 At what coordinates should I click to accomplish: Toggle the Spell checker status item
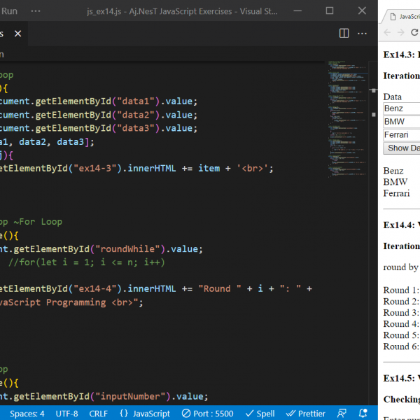[259, 413]
